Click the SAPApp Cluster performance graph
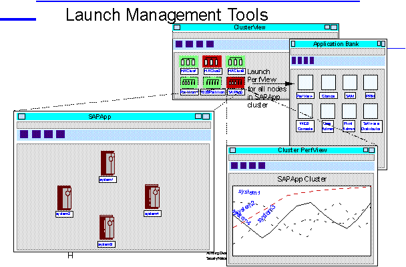 (x=301, y=212)
